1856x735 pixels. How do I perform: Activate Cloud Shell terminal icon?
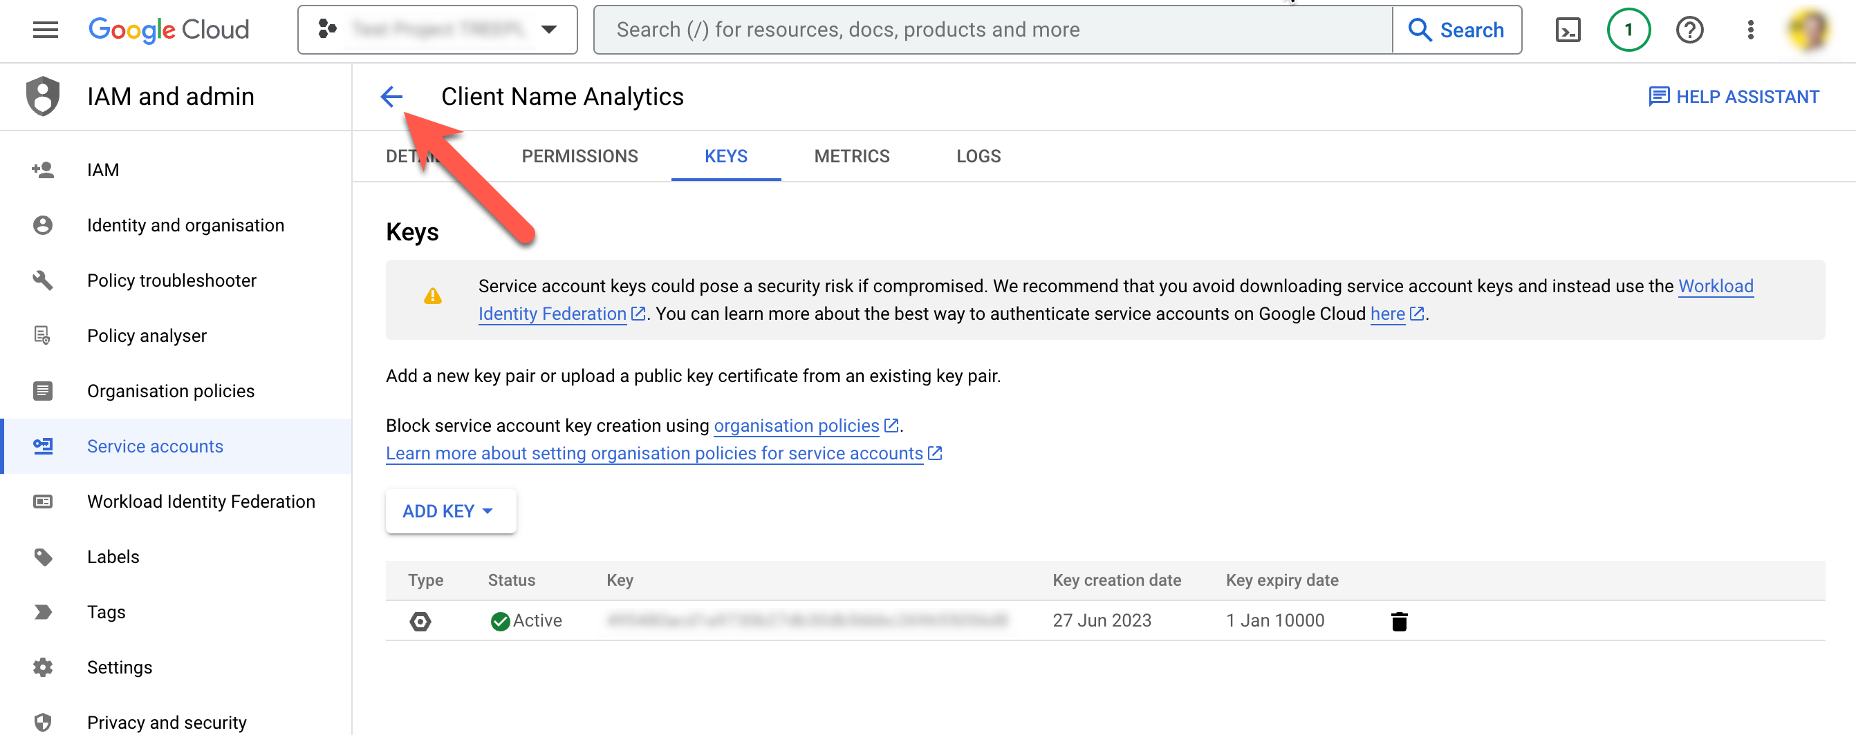[1568, 30]
